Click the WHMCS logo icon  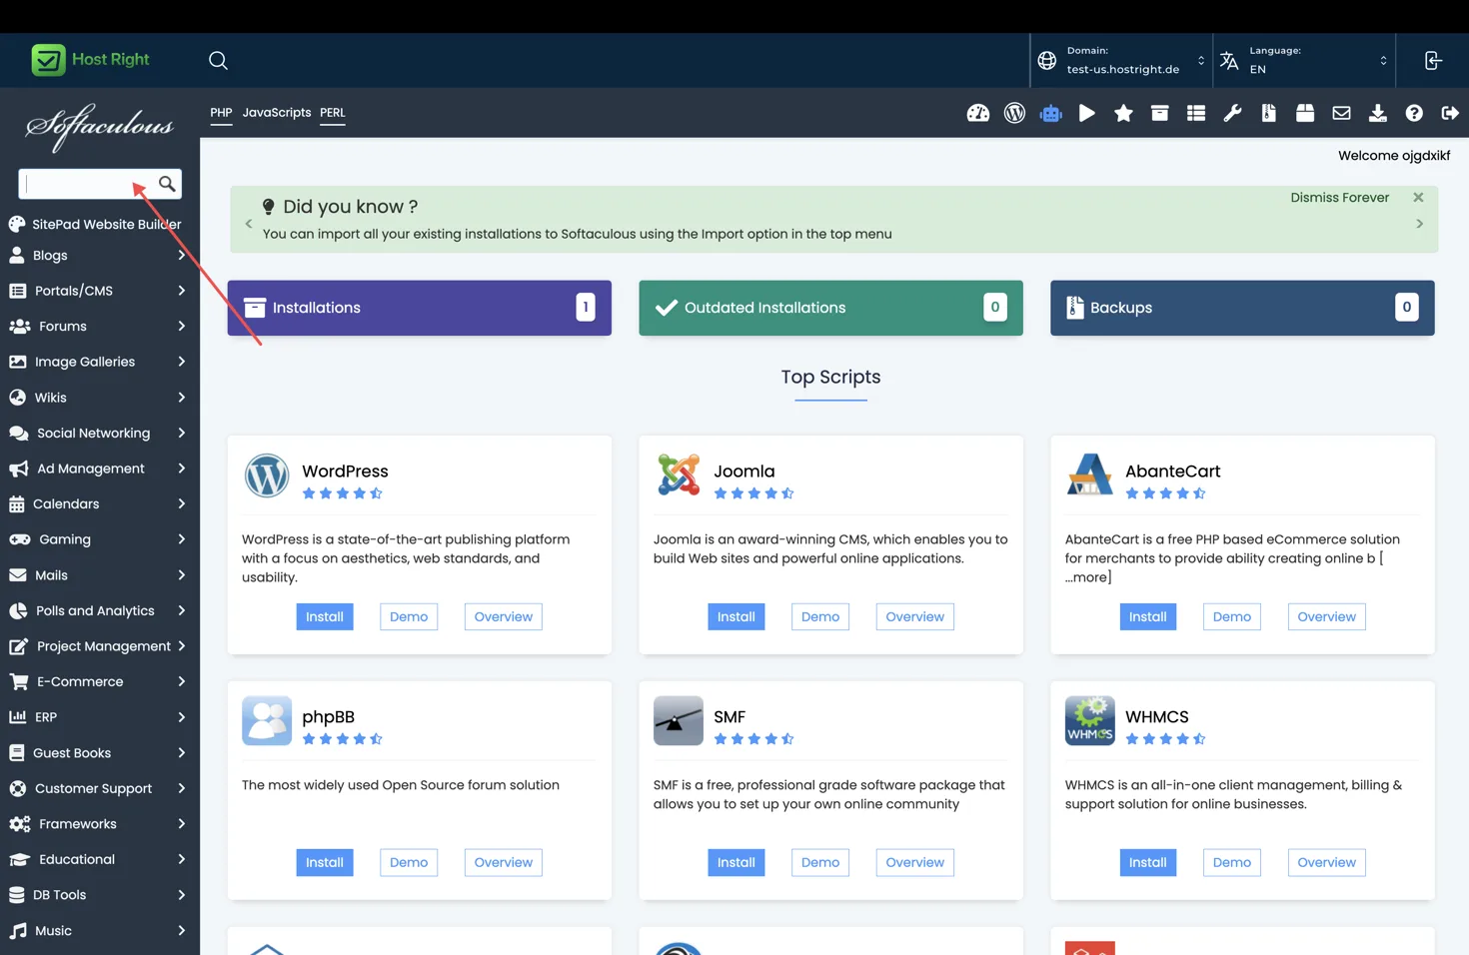pyautogui.click(x=1089, y=721)
